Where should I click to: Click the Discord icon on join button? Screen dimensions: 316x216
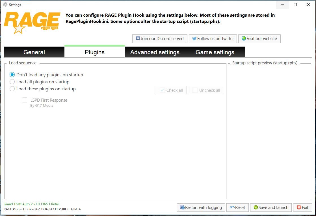(x=138, y=38)
